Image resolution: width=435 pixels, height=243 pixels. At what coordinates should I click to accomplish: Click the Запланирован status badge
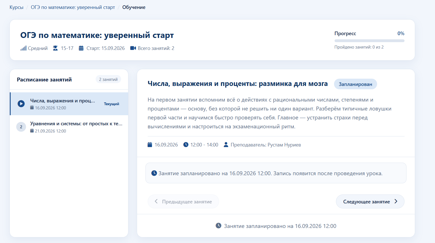(355, 84)
